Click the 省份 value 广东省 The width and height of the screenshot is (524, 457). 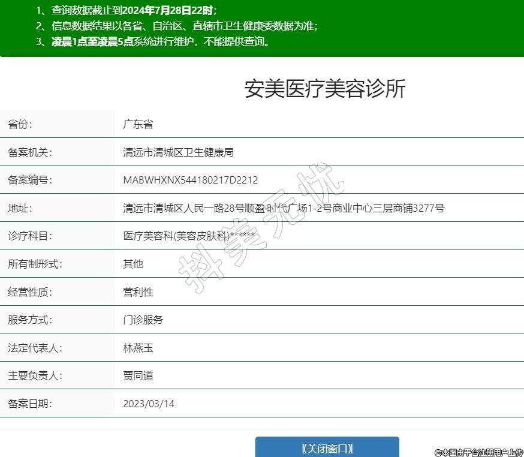[x=138, y=124]
